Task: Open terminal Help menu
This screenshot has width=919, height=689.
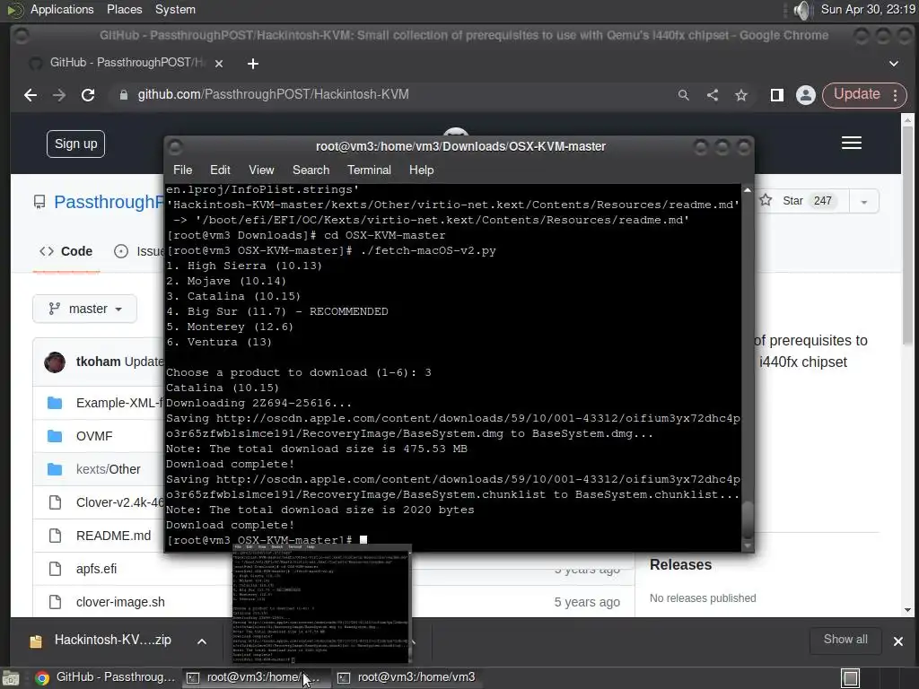Action: click(421, 170)
